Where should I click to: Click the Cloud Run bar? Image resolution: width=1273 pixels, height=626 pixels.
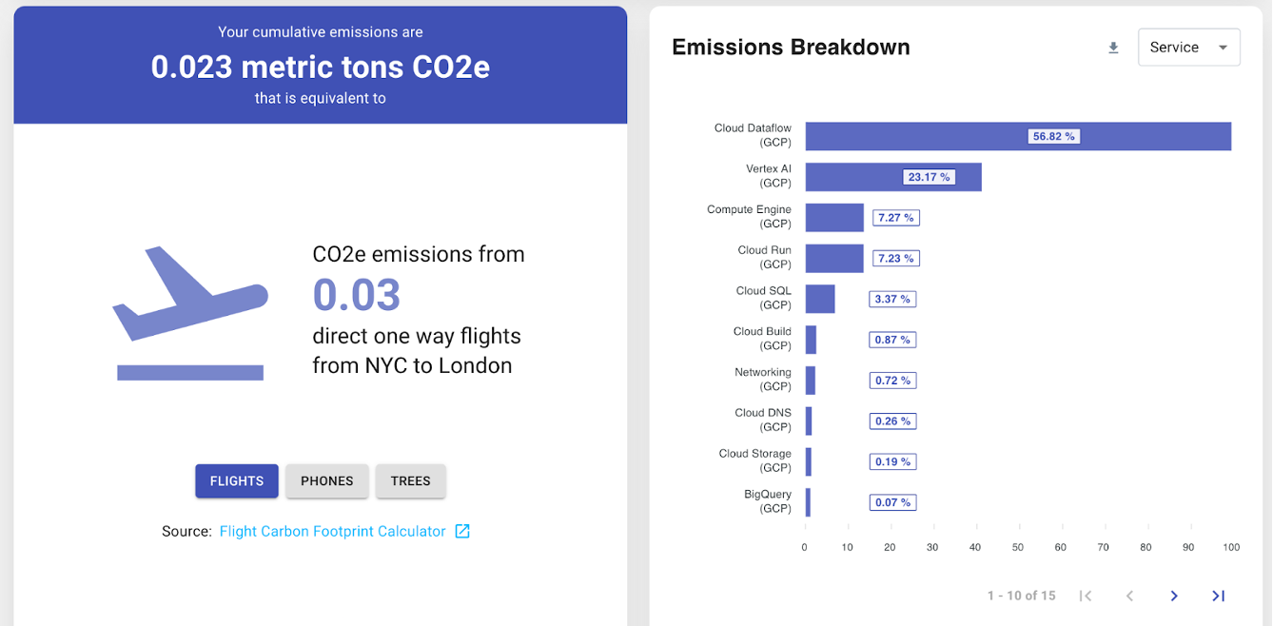point(834,258)
